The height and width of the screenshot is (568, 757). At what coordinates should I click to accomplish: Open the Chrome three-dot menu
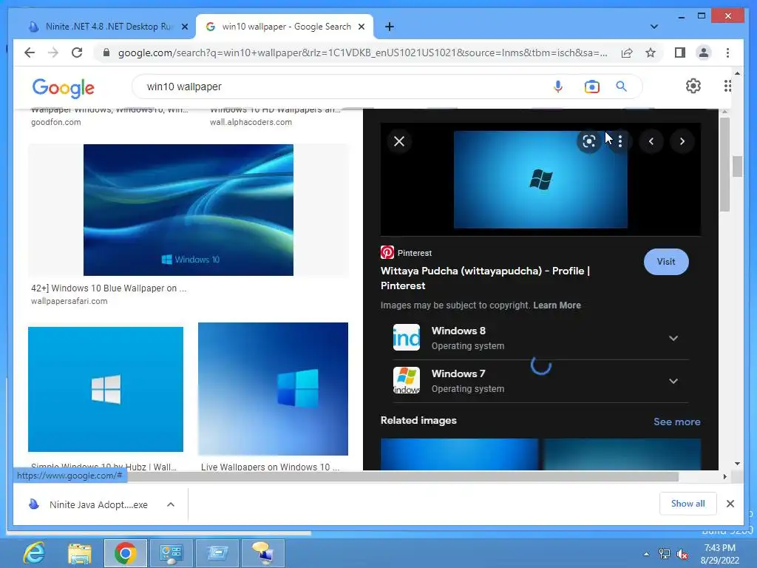(x=727, y=53)
